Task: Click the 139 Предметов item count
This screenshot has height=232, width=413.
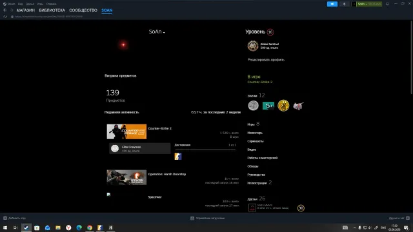Action: (x=116, y=96)
